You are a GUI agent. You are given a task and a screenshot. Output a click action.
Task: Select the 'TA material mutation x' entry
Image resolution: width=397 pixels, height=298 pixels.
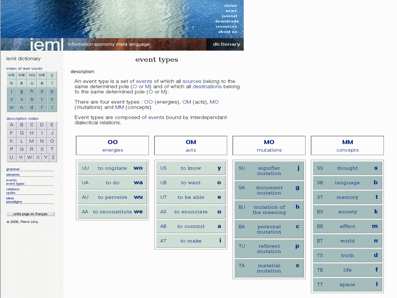click(269, 268)
